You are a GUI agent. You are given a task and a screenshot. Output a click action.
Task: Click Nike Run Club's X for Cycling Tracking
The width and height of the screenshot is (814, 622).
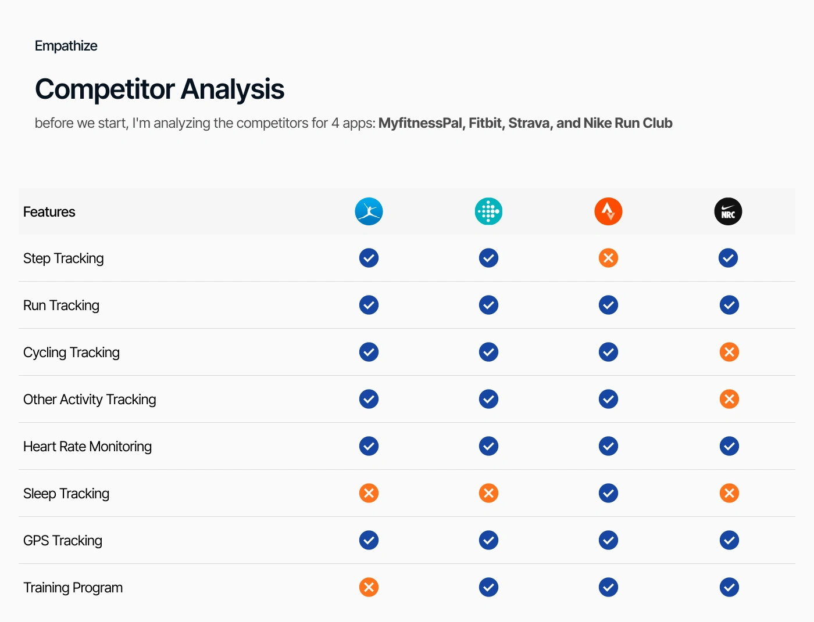tap(729, 352)
